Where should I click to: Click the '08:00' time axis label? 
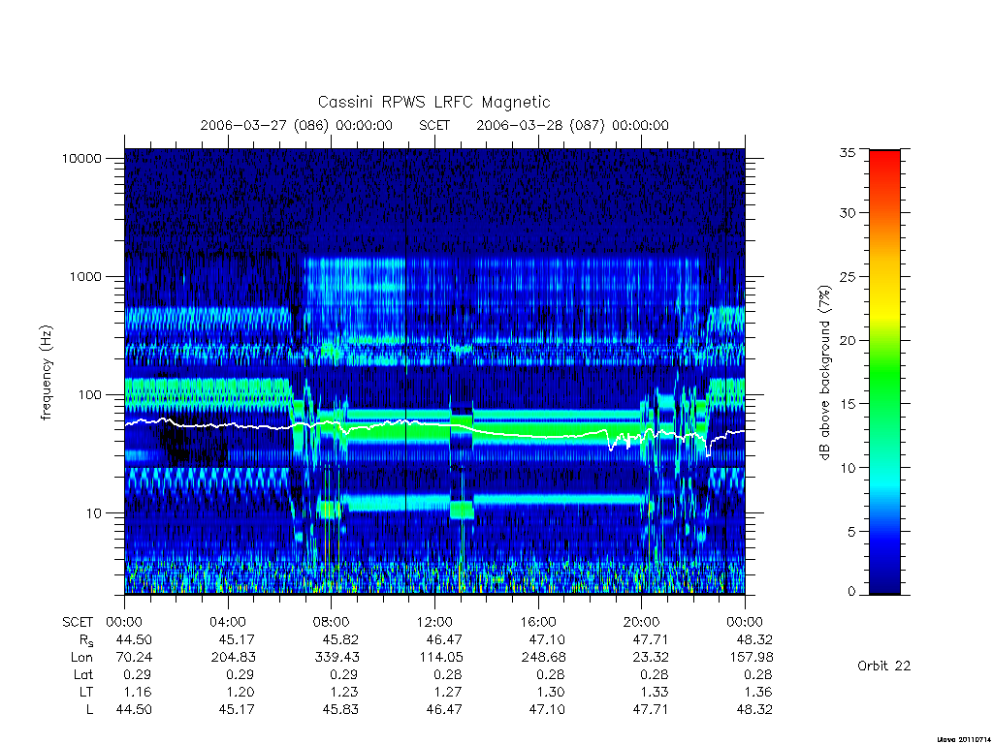click(332, 622)
